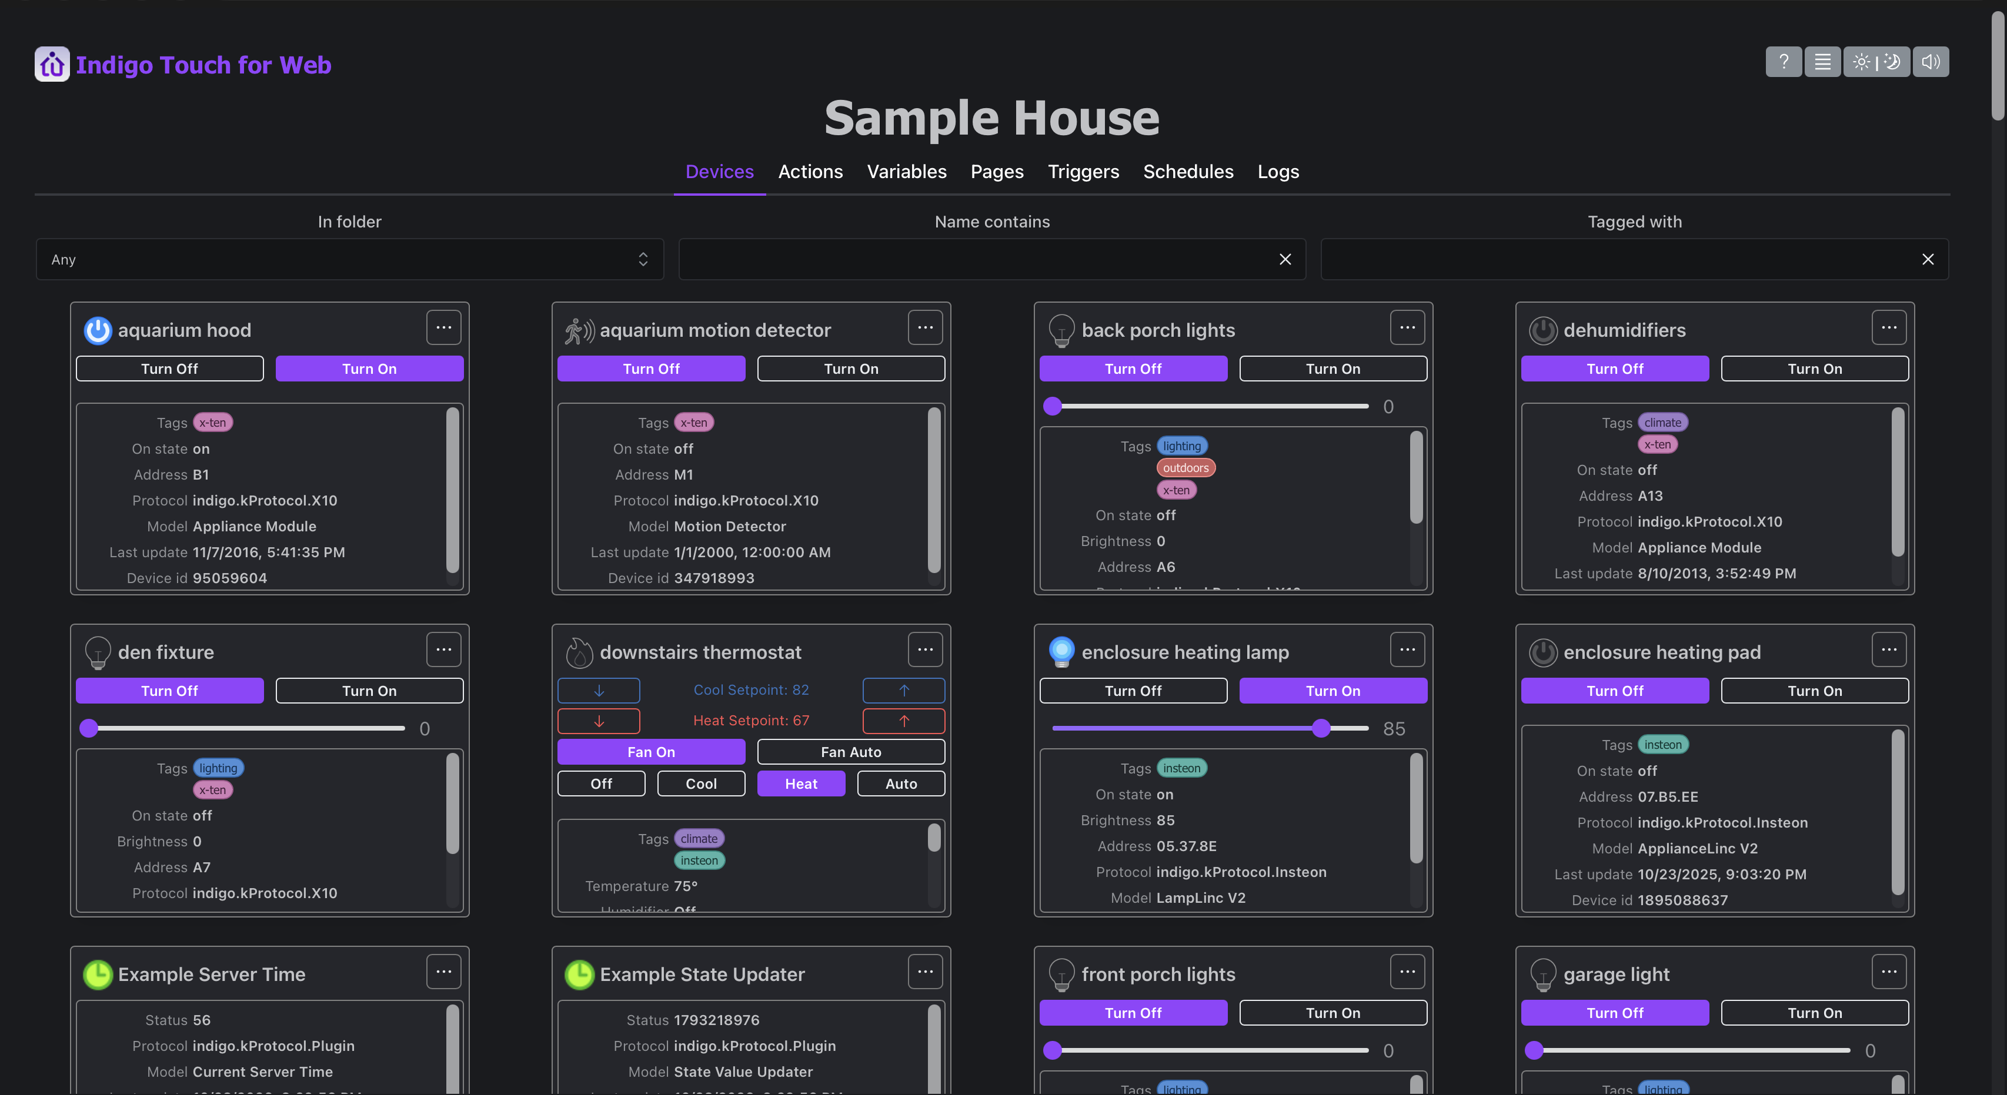Click the Indigo Touch house logo icon
Viewport: 2007px width, 1095px height.
(x=51, y=64)
